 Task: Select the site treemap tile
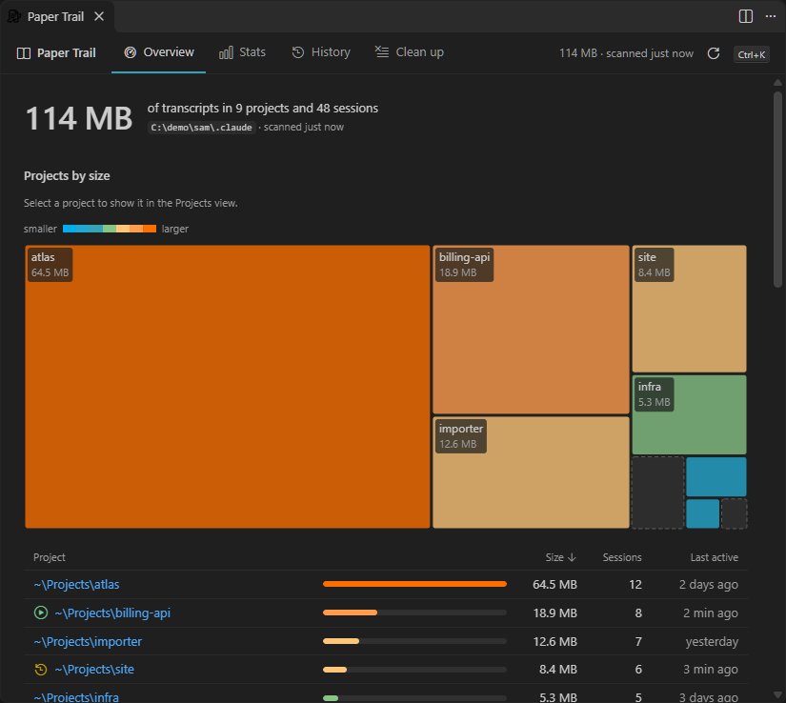point(689,308)
